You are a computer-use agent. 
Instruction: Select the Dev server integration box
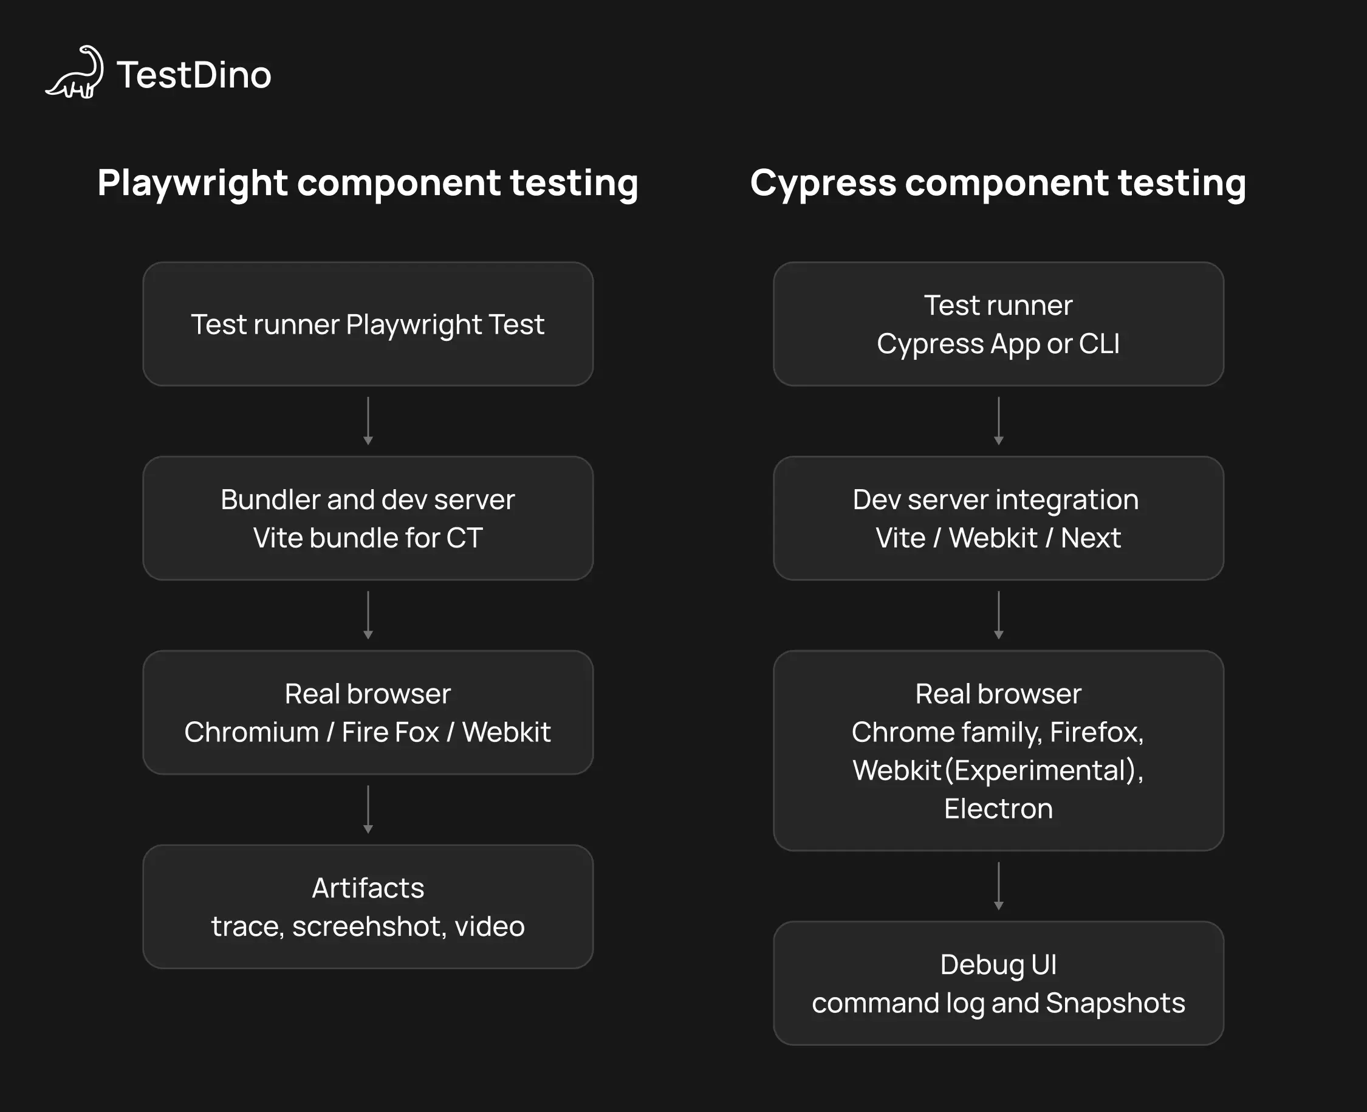[x=998, y=518]
